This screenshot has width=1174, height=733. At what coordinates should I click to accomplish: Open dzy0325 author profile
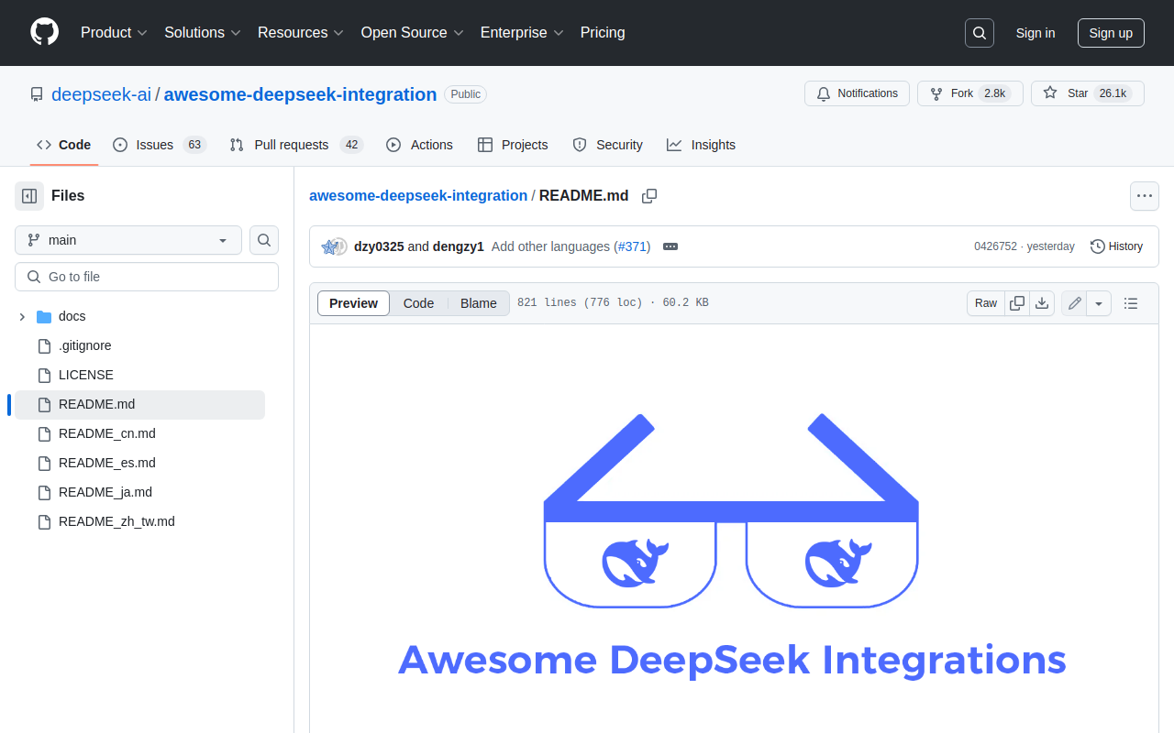coord(379,246)
